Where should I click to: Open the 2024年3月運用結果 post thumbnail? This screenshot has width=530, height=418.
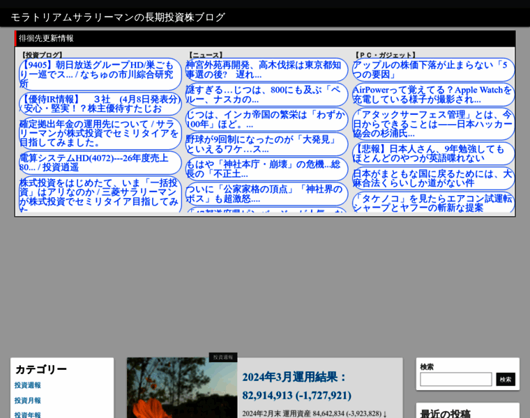coord(182,388)
